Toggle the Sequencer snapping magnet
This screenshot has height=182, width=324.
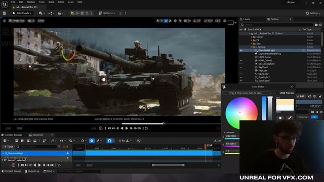[x=109, y=141]
